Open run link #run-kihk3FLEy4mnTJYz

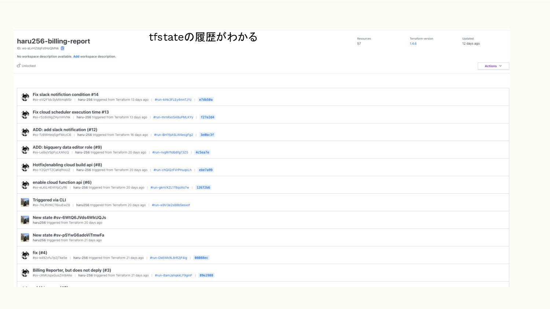(x=173, y=100)
